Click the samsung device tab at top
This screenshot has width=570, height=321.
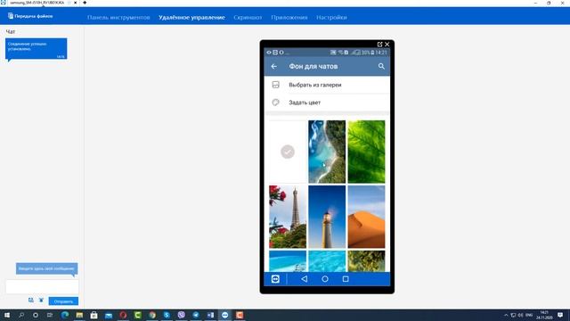(37, 3)
